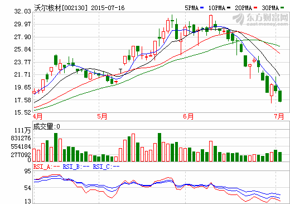
Task: Click the 30PMA legend label
Action: click(270, 8)
